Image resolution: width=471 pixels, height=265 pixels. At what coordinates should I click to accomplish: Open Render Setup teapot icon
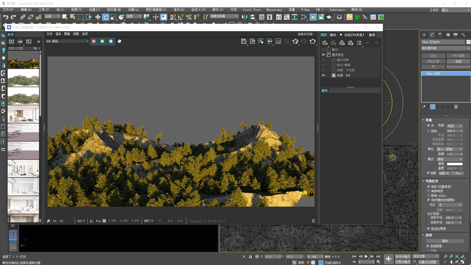(313, 17)
